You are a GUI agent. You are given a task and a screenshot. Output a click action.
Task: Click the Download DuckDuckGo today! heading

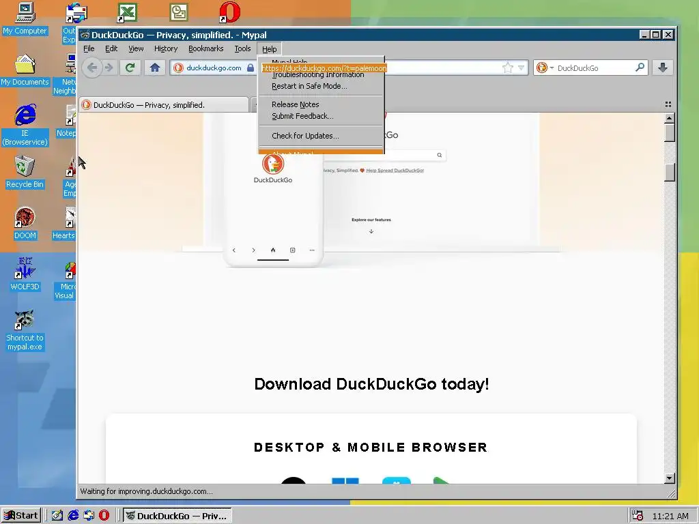pos(371,384)
